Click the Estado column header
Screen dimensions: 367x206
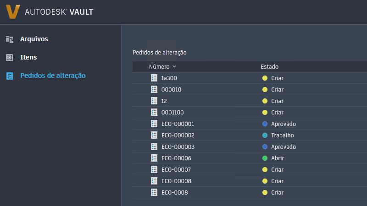[x=270, y=67]
